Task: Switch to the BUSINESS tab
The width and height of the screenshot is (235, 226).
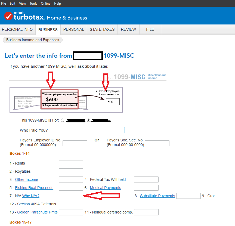Action: 48,30
